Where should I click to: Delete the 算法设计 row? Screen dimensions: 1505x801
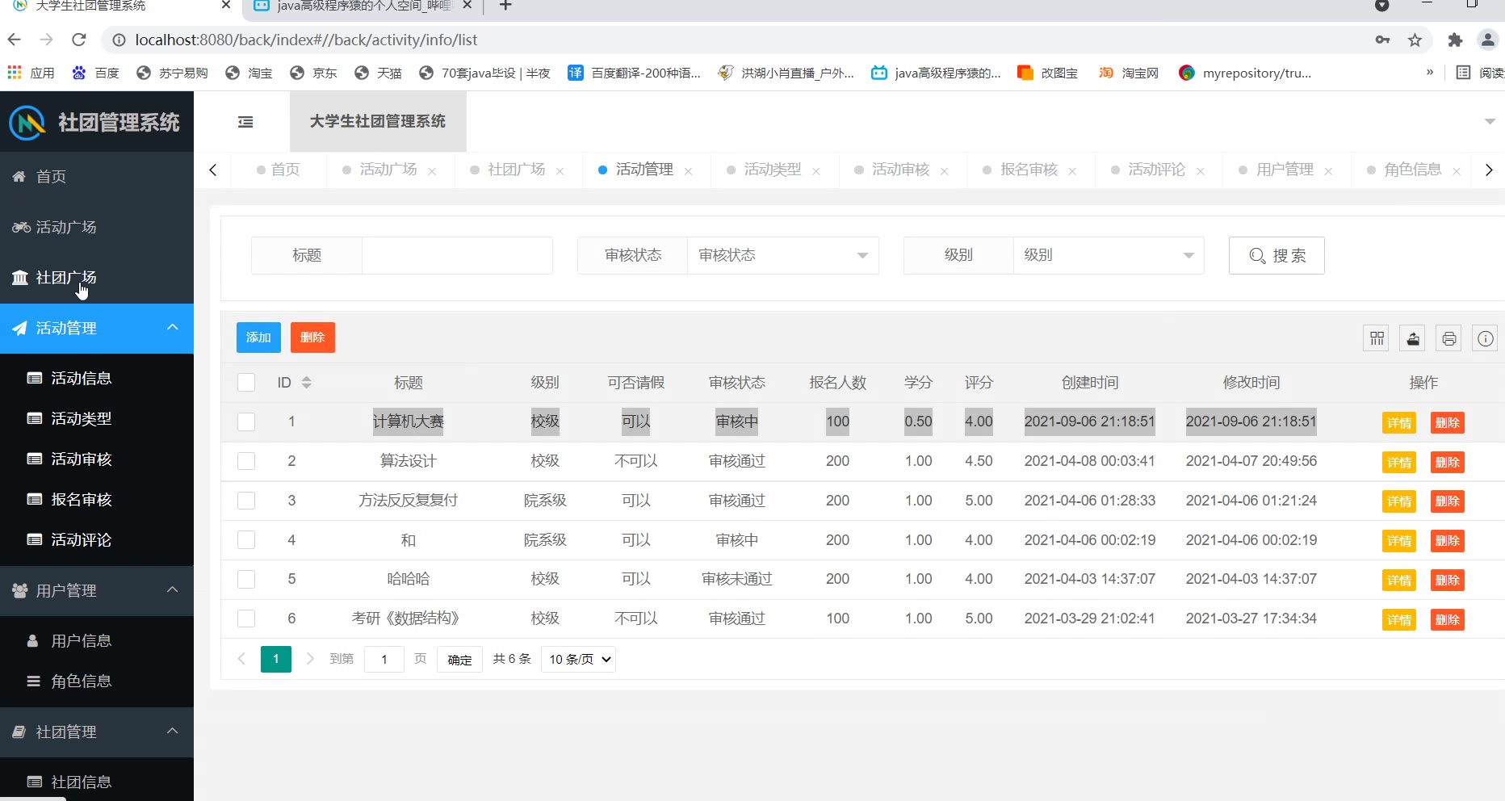pyautogui.click(x=1447, y=463)
